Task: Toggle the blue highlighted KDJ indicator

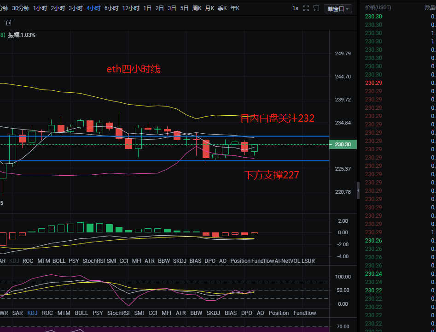Action: pyautogui.click(x=32, y=313)
